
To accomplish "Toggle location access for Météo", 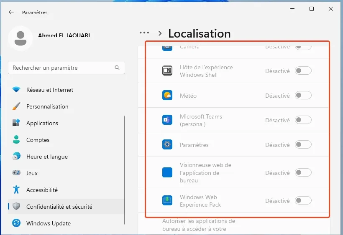I will [x=303, y=95].
